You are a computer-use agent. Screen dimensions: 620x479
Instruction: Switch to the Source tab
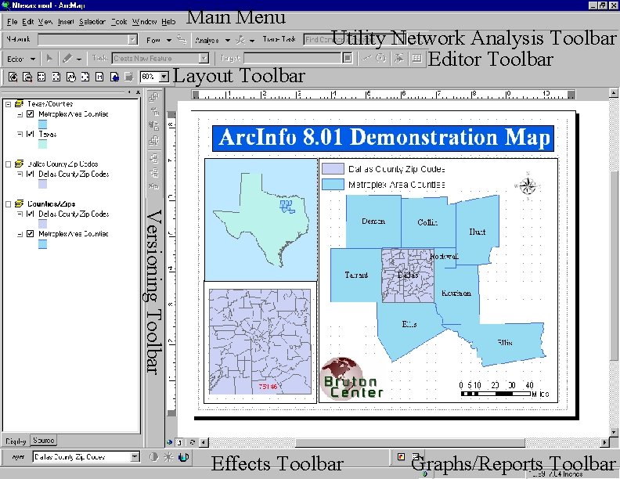pyautogui.click(x=44, y=440)
